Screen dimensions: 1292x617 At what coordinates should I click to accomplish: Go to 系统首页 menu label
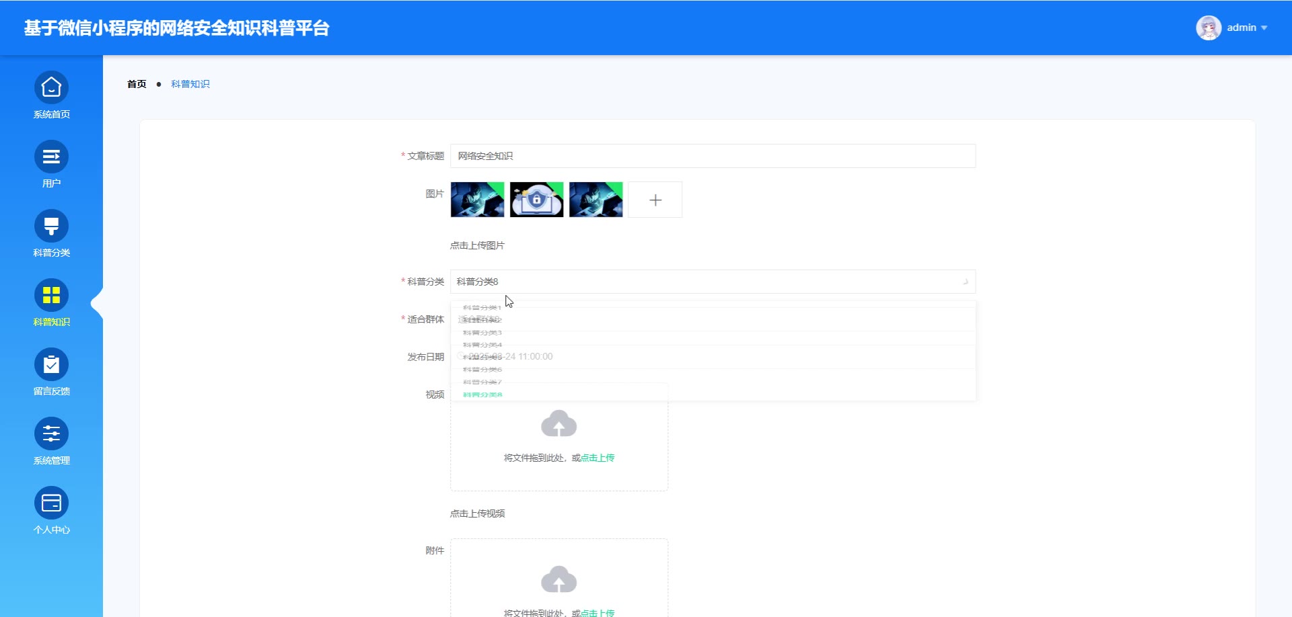(52, 114)
